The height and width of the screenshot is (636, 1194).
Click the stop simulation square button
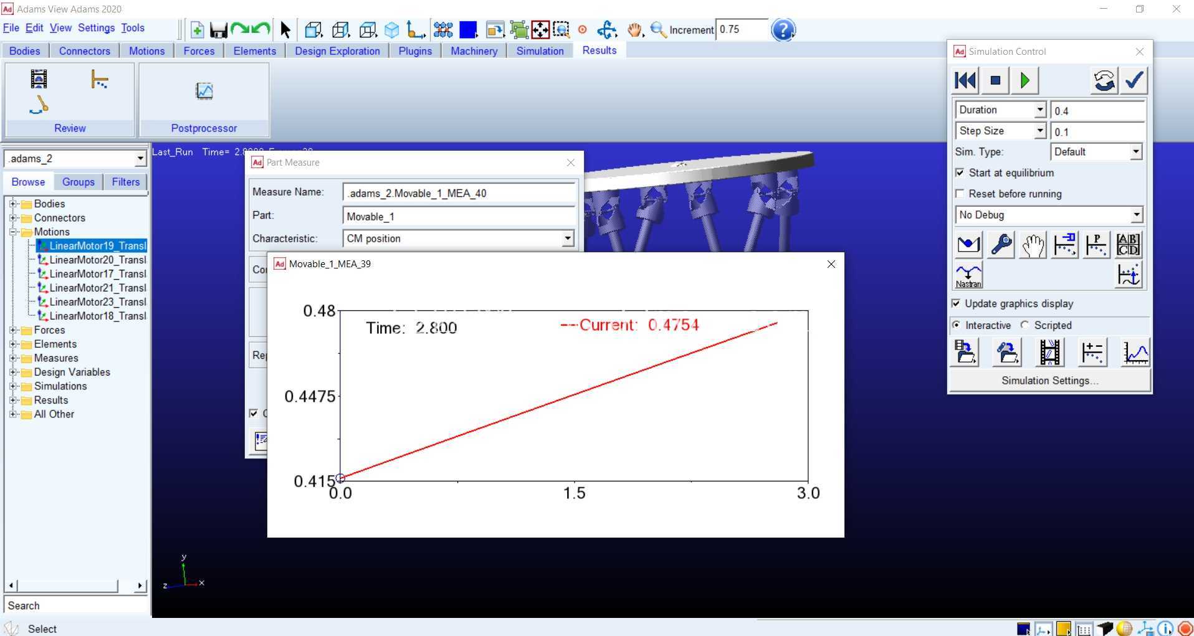(995, 80)
